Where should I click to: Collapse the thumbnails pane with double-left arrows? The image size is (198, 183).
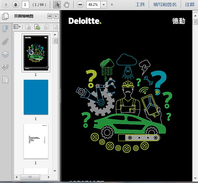coord(50,16)
